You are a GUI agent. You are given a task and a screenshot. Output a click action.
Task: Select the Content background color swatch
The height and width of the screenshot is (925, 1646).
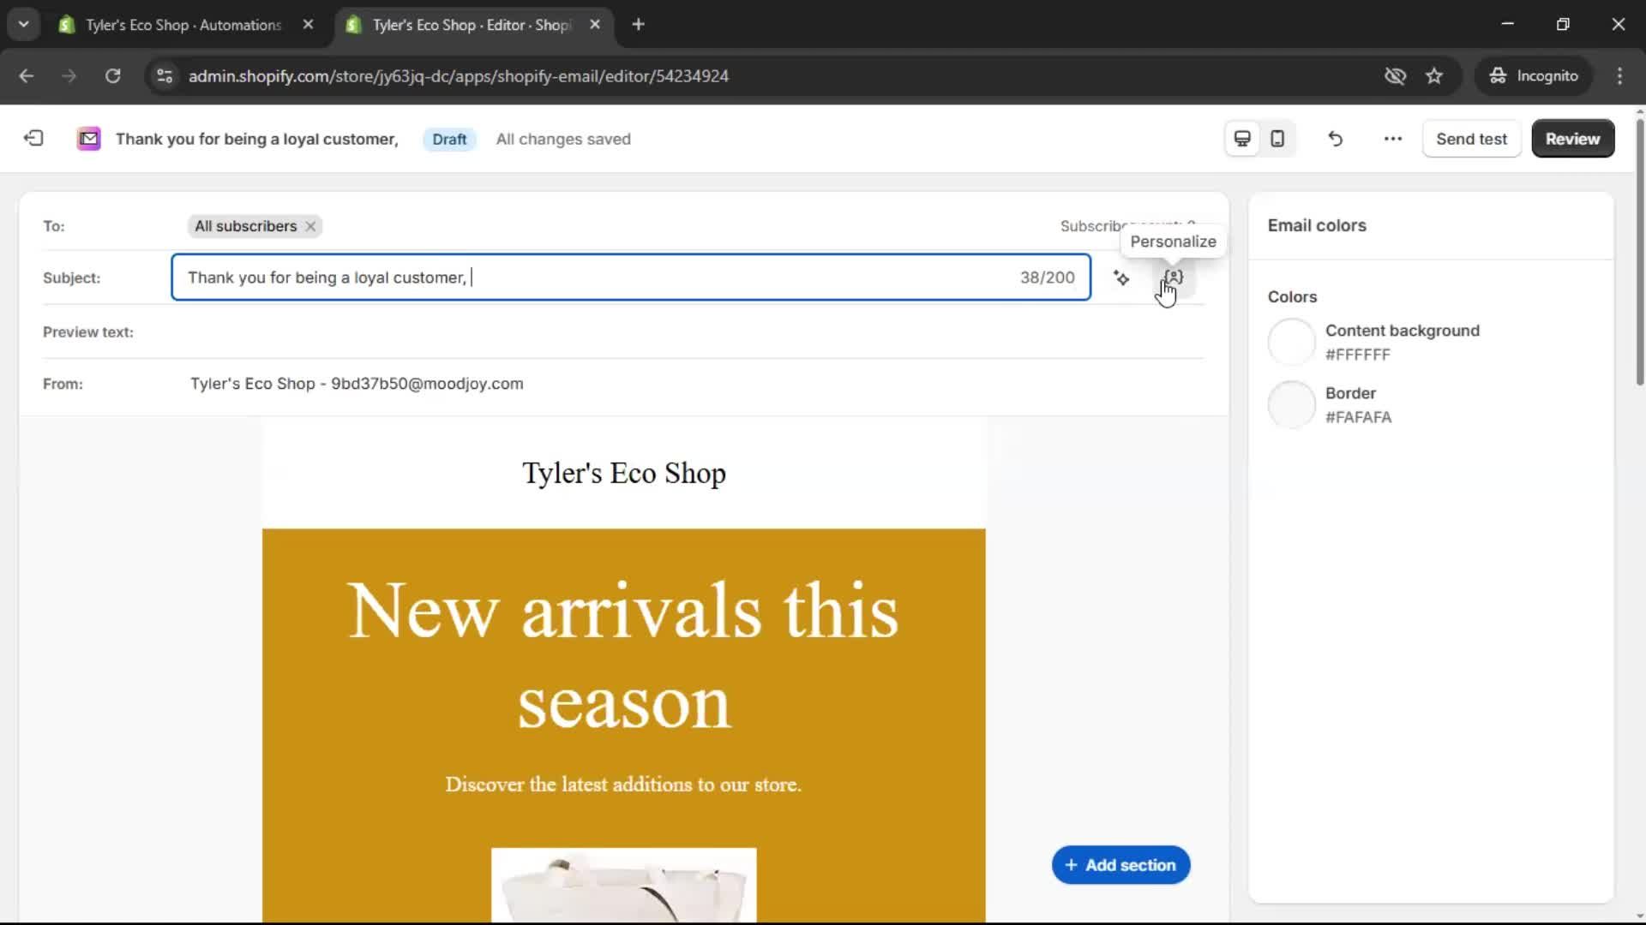pyautogui.click(x=1291, y=341)
